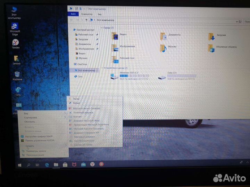Click the Explorer address path field
The height and width of the screenshot is (187, 250).
point(162,21)
